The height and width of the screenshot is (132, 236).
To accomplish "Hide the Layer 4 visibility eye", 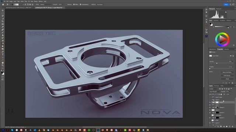I will (210, 105).
